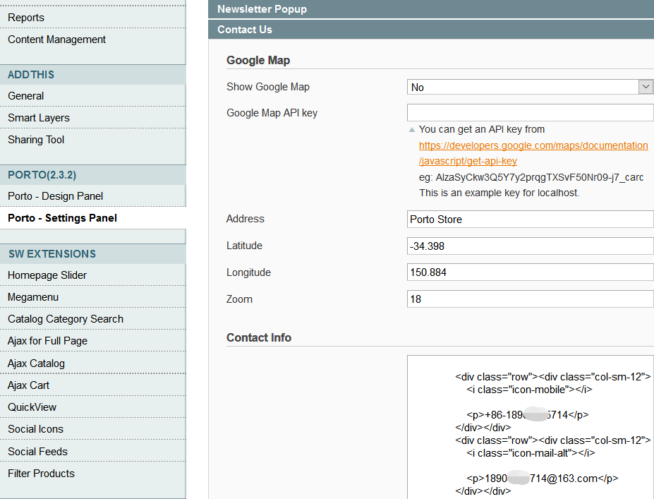The height and width of the screenshot is (499, 654).
Task: Open Porto - Design Panel settings
Action: coord(56,196)
